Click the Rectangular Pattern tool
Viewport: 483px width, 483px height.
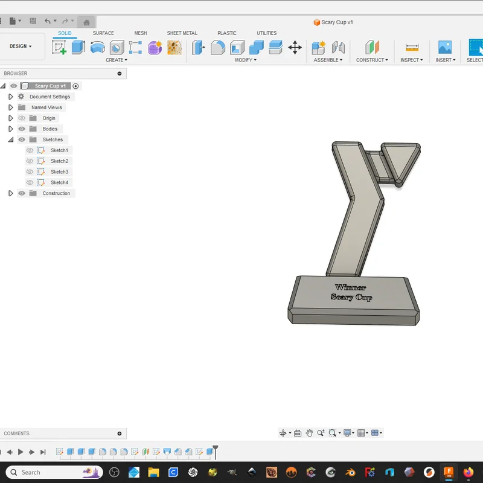pyautogui.click(x=135, y=48)
